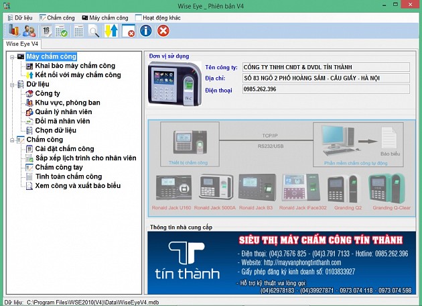Click the Thiết bị chấm công diagram box

190,144
